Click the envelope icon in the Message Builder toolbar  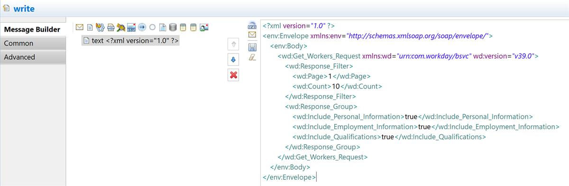(80, 27)
